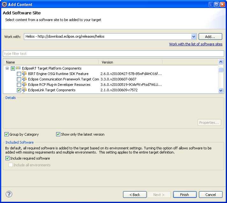Check Eclipse RCP Plug-in Developer Resources box
227x203 pixels.
(x=19, y=85)
